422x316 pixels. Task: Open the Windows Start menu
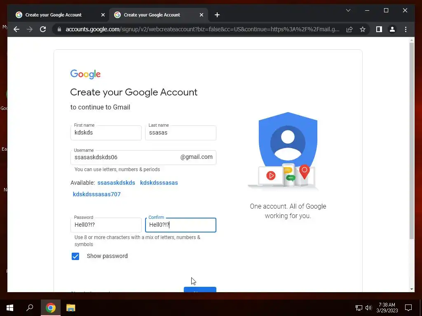point(10,308)
